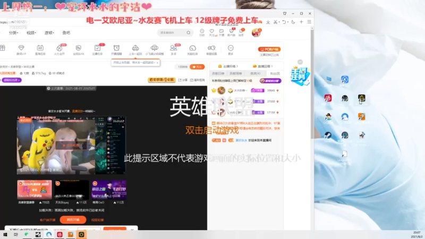Open the 鱼吧 nav item
Screen dimensions: 425x239
[66, 33]
